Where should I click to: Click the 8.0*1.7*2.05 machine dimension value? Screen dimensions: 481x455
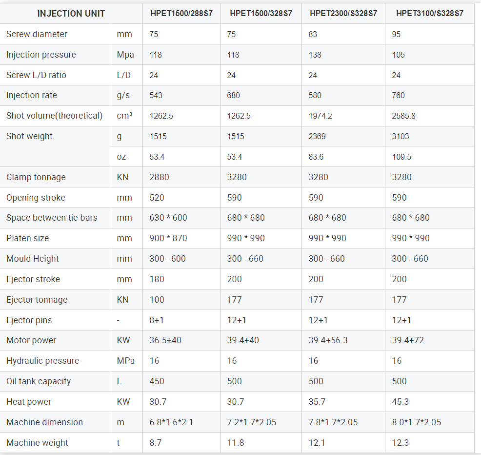pyautogui.click(x=417, y=422)
